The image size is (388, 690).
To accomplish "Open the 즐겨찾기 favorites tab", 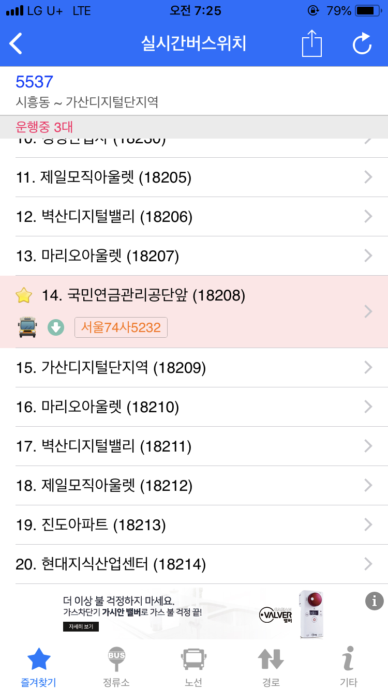I will tap(39, 667).
